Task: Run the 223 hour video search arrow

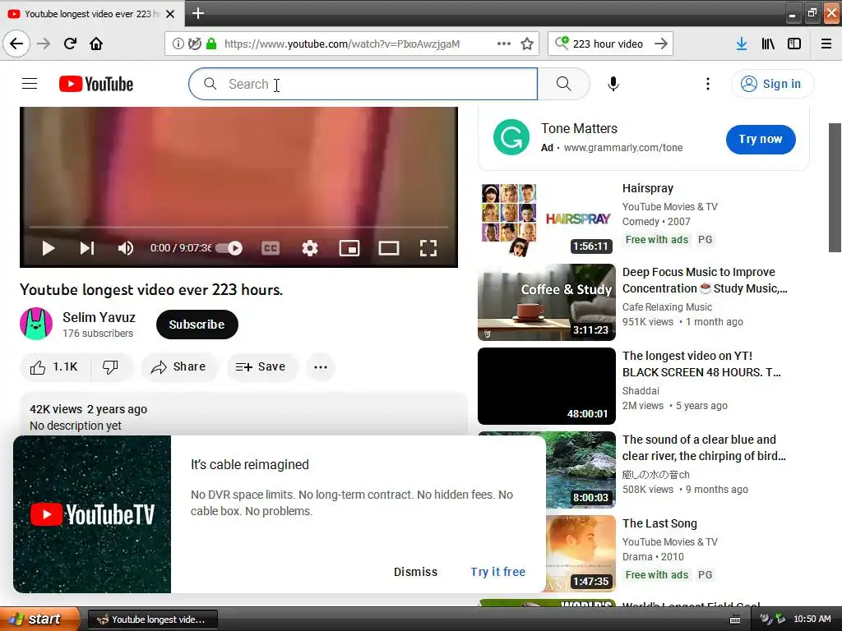Action: [x=660, y=44]
